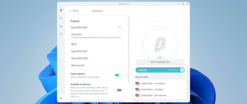Enable Invisible to devices toggle

point(118,90)
